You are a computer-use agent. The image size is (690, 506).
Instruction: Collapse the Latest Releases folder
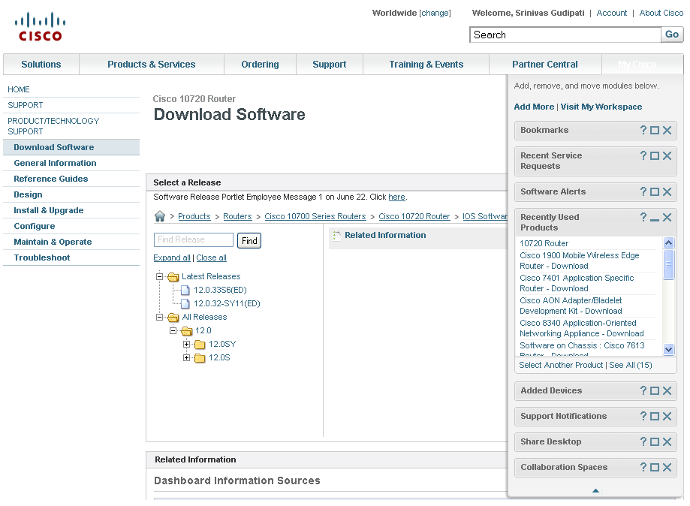[x=160, y=276]
